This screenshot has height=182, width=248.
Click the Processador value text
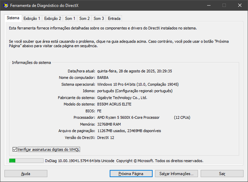tap(144, 117)
